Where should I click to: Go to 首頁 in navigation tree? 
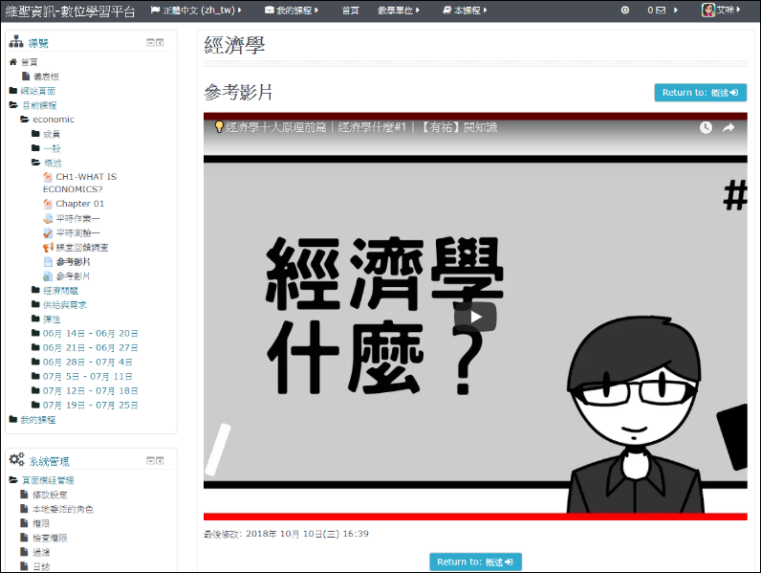point(29,62)
